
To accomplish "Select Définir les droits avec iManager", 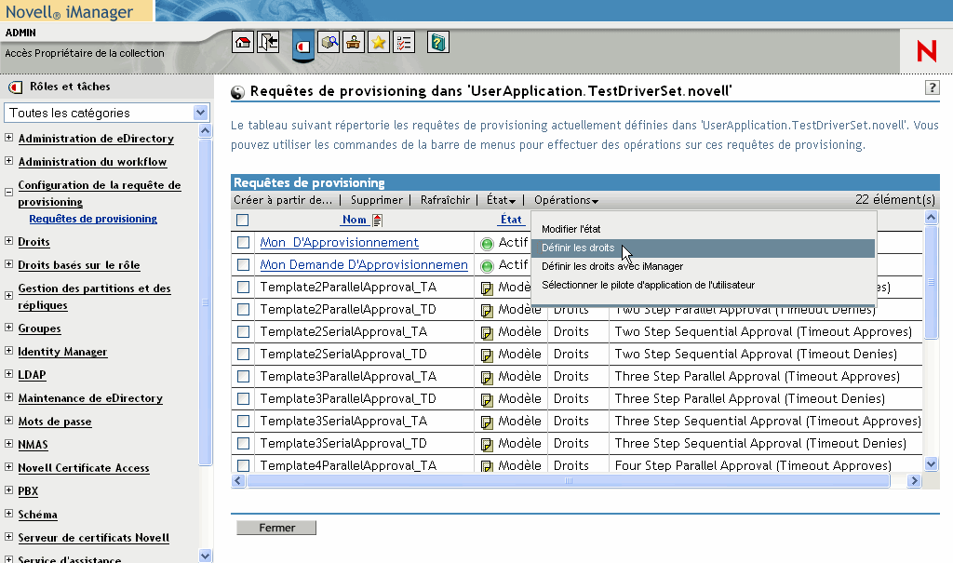I will 612,266.
